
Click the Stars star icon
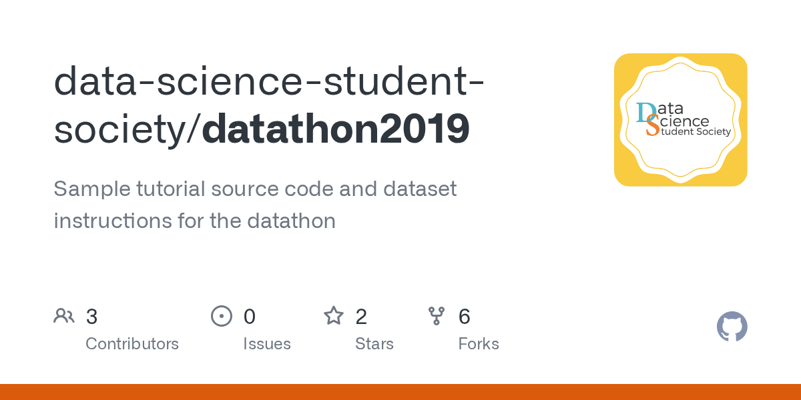pyautogui.click(x=334, y=315)
